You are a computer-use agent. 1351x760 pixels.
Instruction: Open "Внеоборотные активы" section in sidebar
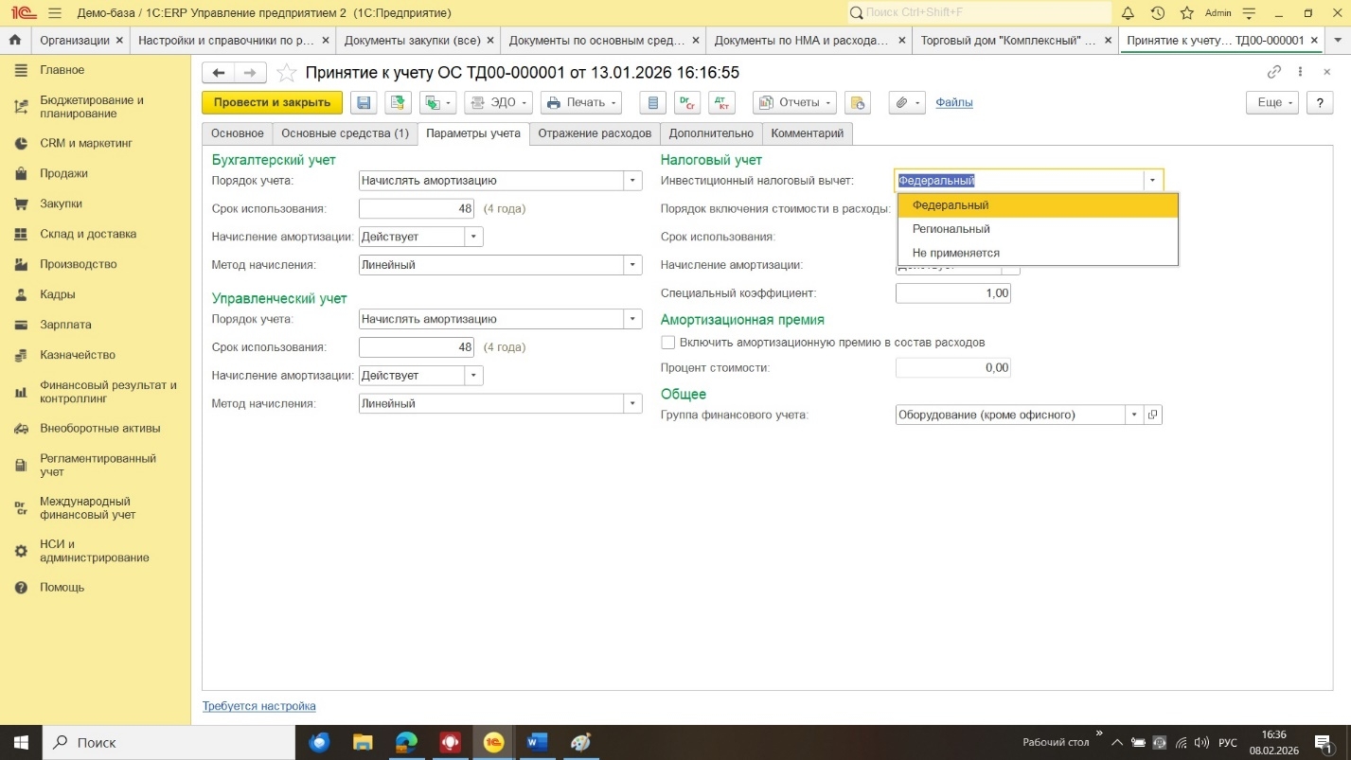[99, 428]
